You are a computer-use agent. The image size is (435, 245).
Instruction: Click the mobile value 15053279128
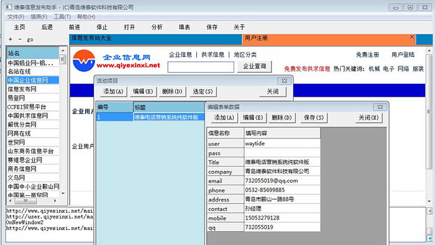pos(282,218)
